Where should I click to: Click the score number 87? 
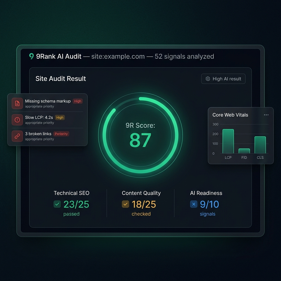[140, 140]
